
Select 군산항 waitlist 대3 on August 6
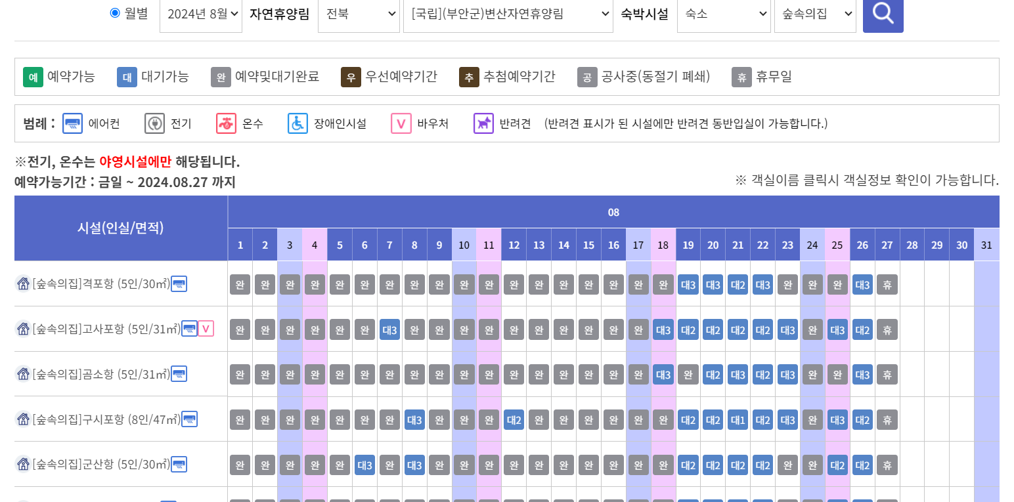[364, 465]
